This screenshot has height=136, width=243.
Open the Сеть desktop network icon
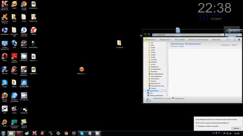tap(14, 44)
